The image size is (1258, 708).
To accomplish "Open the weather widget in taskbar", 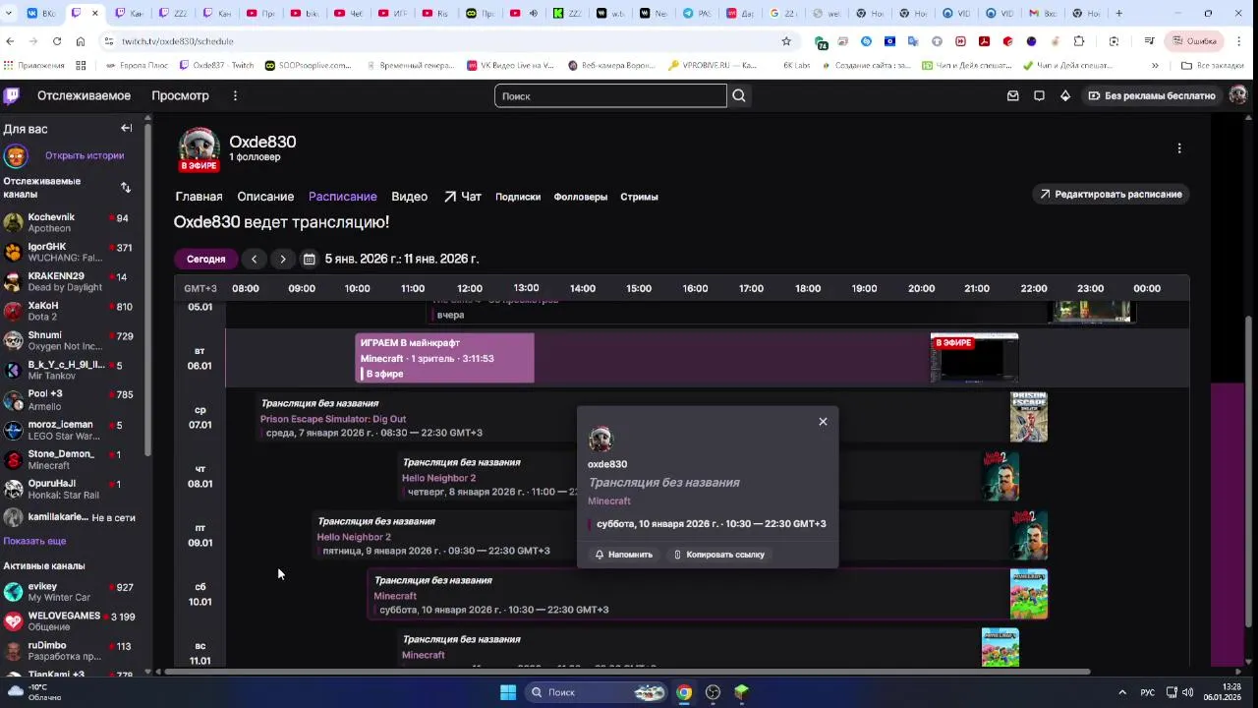I will click(x=34, y=692).
